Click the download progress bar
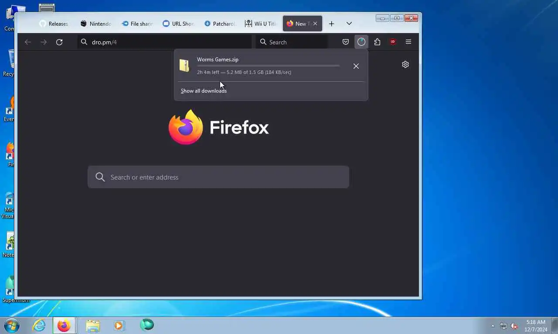Viewport: 558px width, 334px height. click(268, 66)
